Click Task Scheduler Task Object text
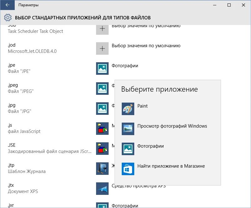The height and width of the screenshot is (208, 251). pyautogui.click(x=35, y=31)
